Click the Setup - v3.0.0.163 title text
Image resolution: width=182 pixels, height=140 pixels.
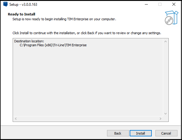[25, 5]
